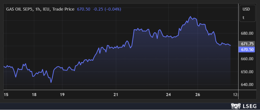Click the 12: time label on axis
The image size is (260, 110).
[235, 95]
